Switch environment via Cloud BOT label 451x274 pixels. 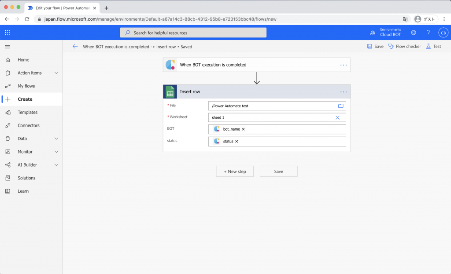pyautogui.click(x=390, y=34)
